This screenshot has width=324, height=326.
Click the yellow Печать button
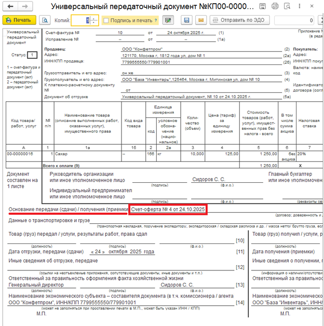click(19, 20)
